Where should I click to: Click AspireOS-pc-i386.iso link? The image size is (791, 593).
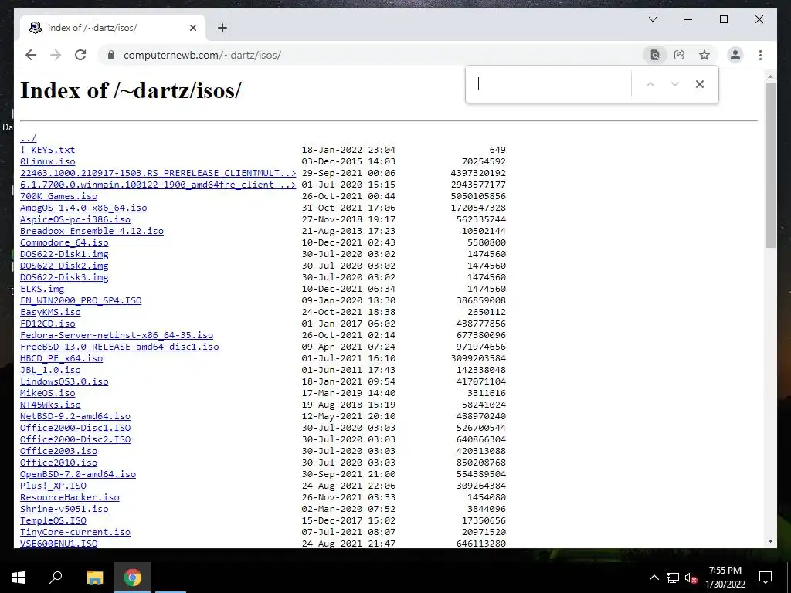[x=75, y=219]
